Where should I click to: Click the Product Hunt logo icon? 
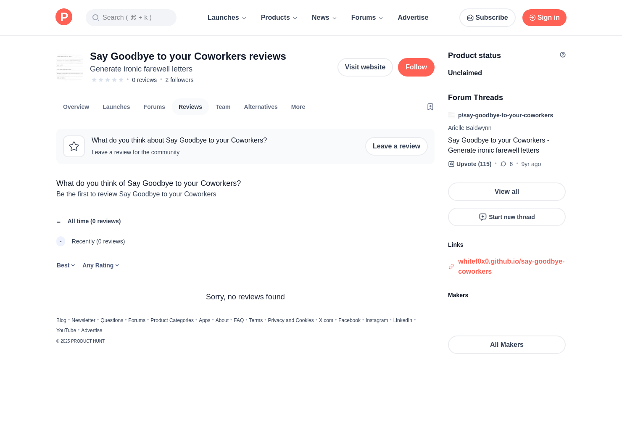[64, 17]
